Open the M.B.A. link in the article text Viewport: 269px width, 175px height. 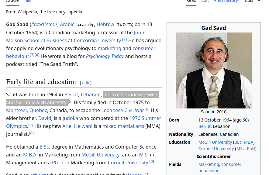pyautogui.click(x=30, y=155)
